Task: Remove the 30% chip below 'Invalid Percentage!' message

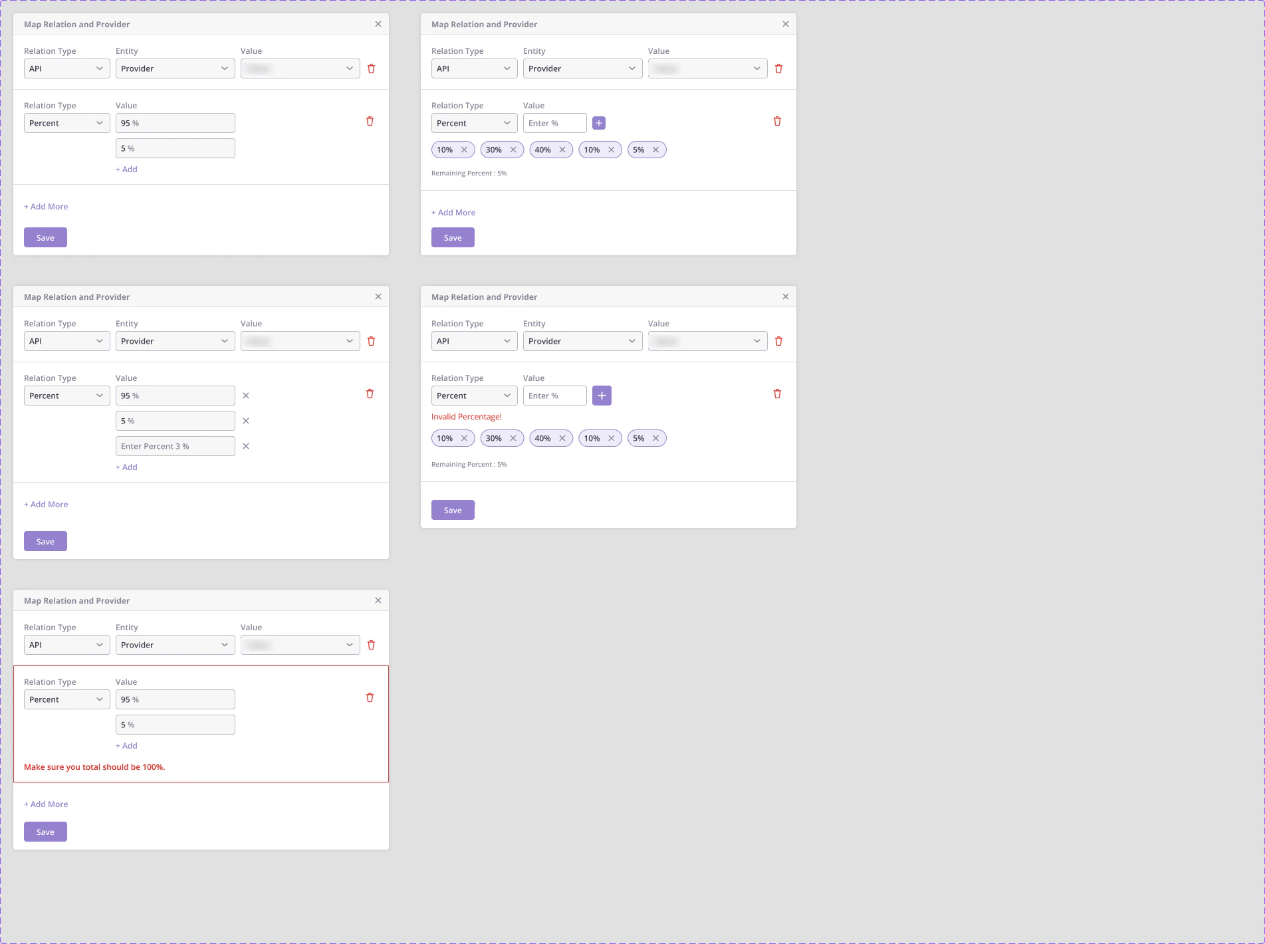Action: pyautogui.click(x=513, y=438)
